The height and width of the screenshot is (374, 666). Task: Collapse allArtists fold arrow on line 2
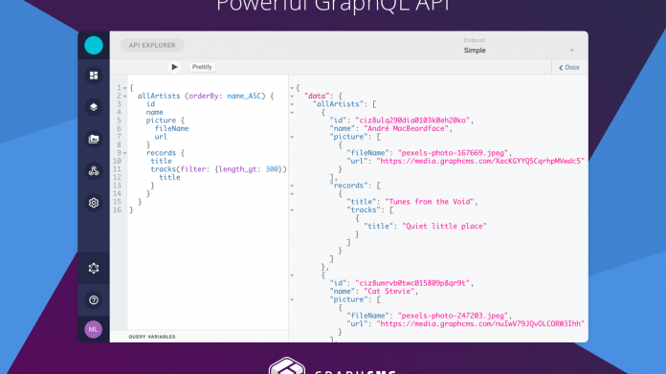click(x=124, y=97)
